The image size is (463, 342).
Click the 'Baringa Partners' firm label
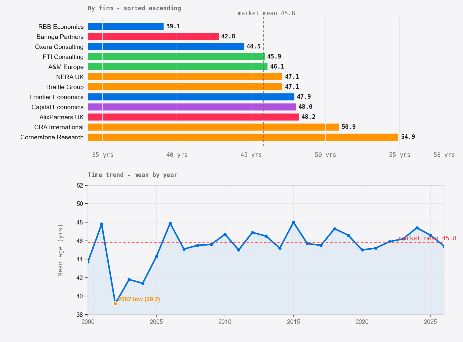pos(60,37)
